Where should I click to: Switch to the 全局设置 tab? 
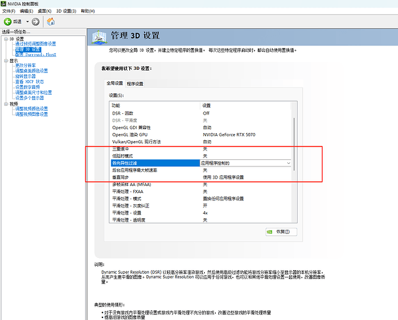115,83
